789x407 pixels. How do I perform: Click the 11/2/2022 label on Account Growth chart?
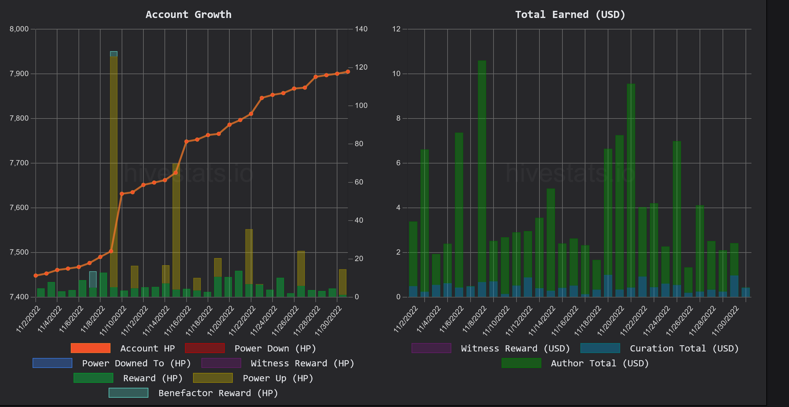[28, 319]
